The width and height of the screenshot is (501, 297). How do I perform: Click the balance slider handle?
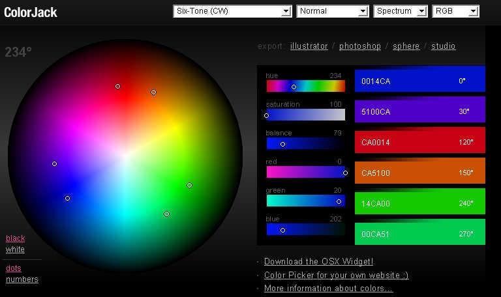(x=282, y=144)
